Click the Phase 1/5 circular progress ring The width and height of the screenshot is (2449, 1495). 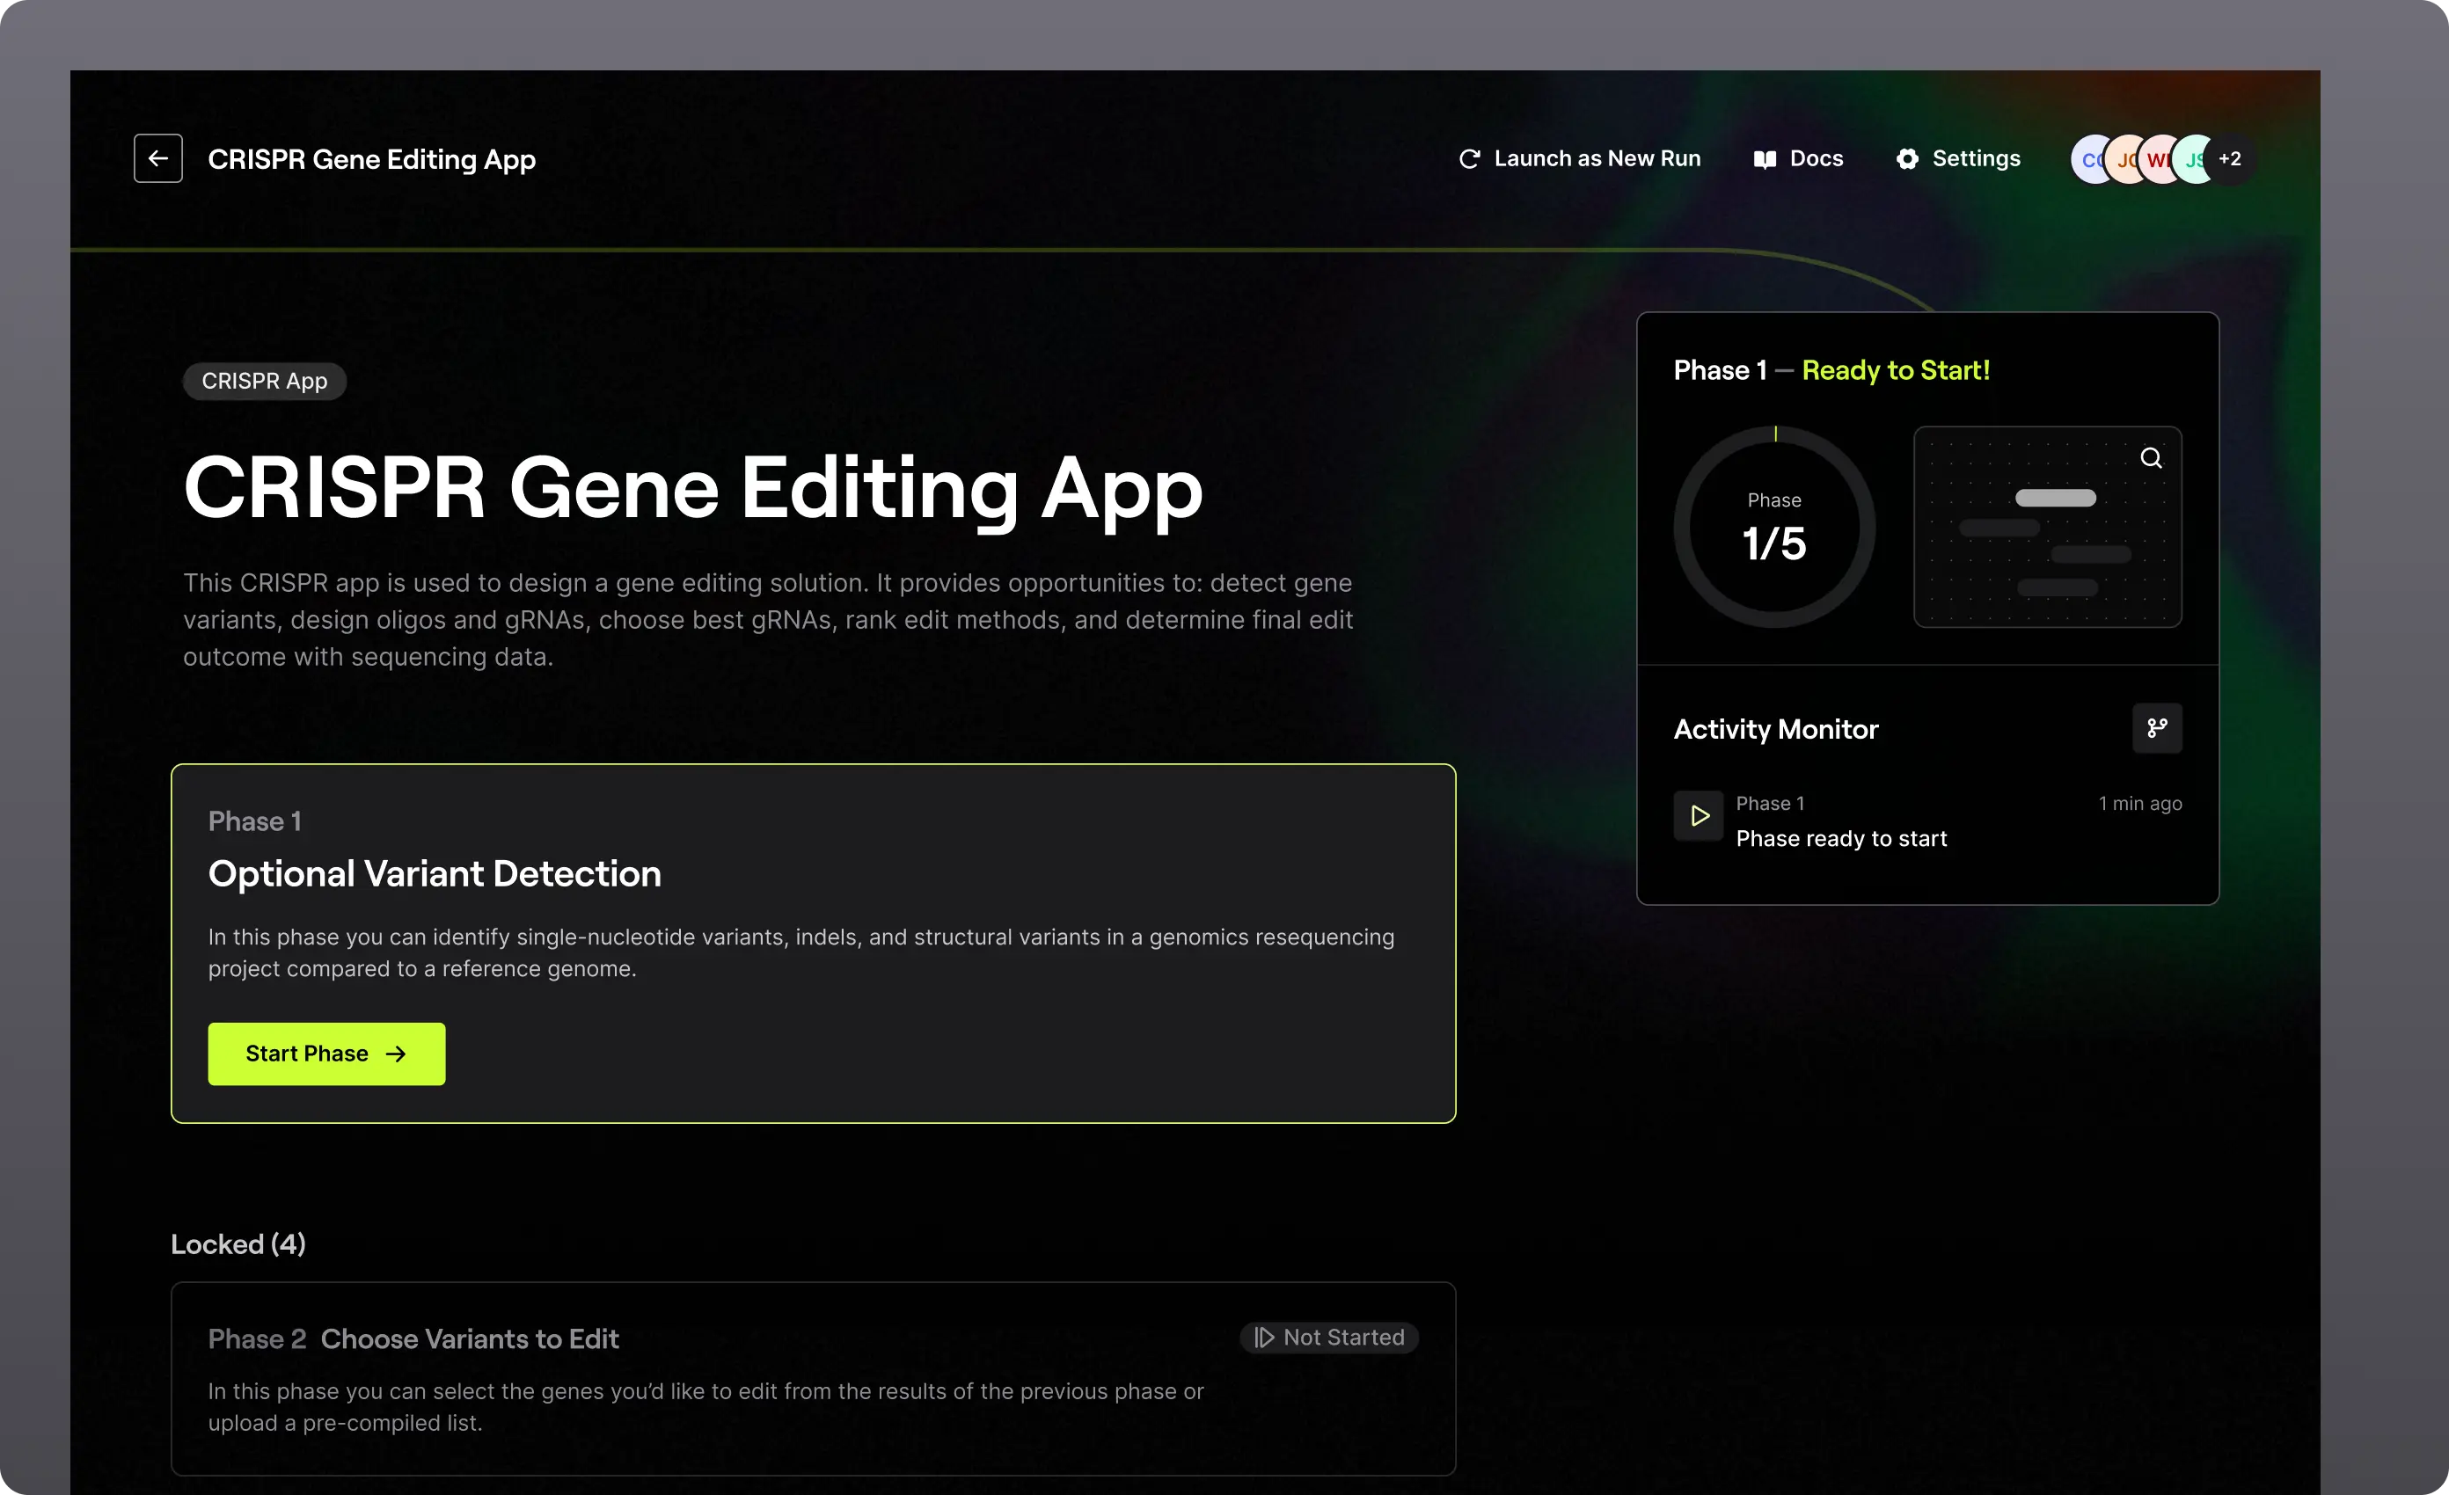tap(1774, 528)
